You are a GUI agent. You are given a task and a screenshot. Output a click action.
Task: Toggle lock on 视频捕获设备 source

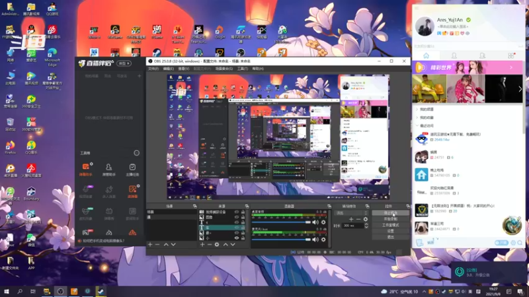point(243,212)
